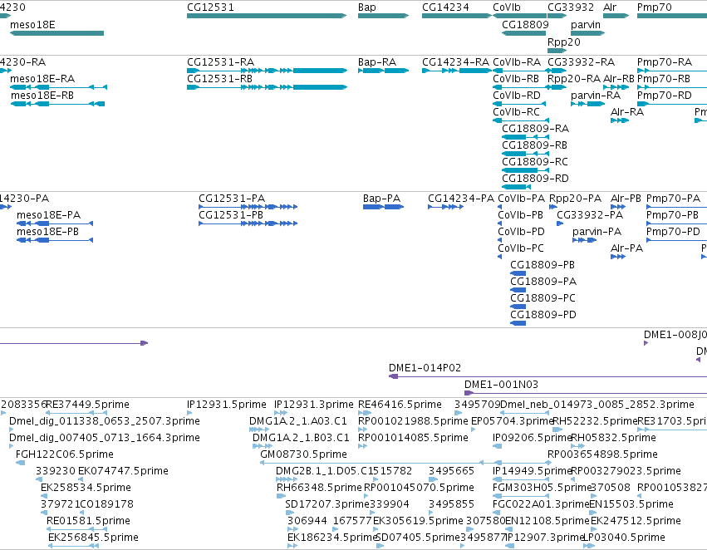Click the parvin gene label
Viewport: 707px width, 550px height.
586,25
